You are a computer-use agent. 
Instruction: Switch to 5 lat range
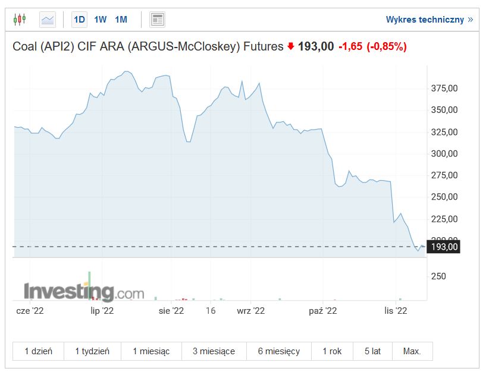tap(372, 351)
